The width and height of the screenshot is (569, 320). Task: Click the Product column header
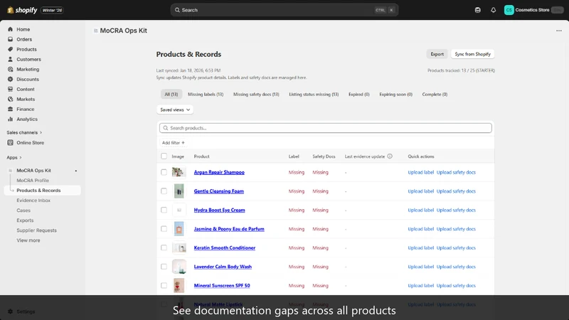(201, 156)
